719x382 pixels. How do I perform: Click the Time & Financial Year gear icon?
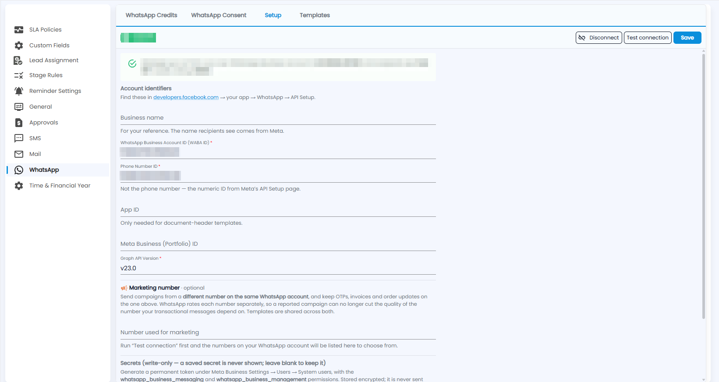coord(19,186)
